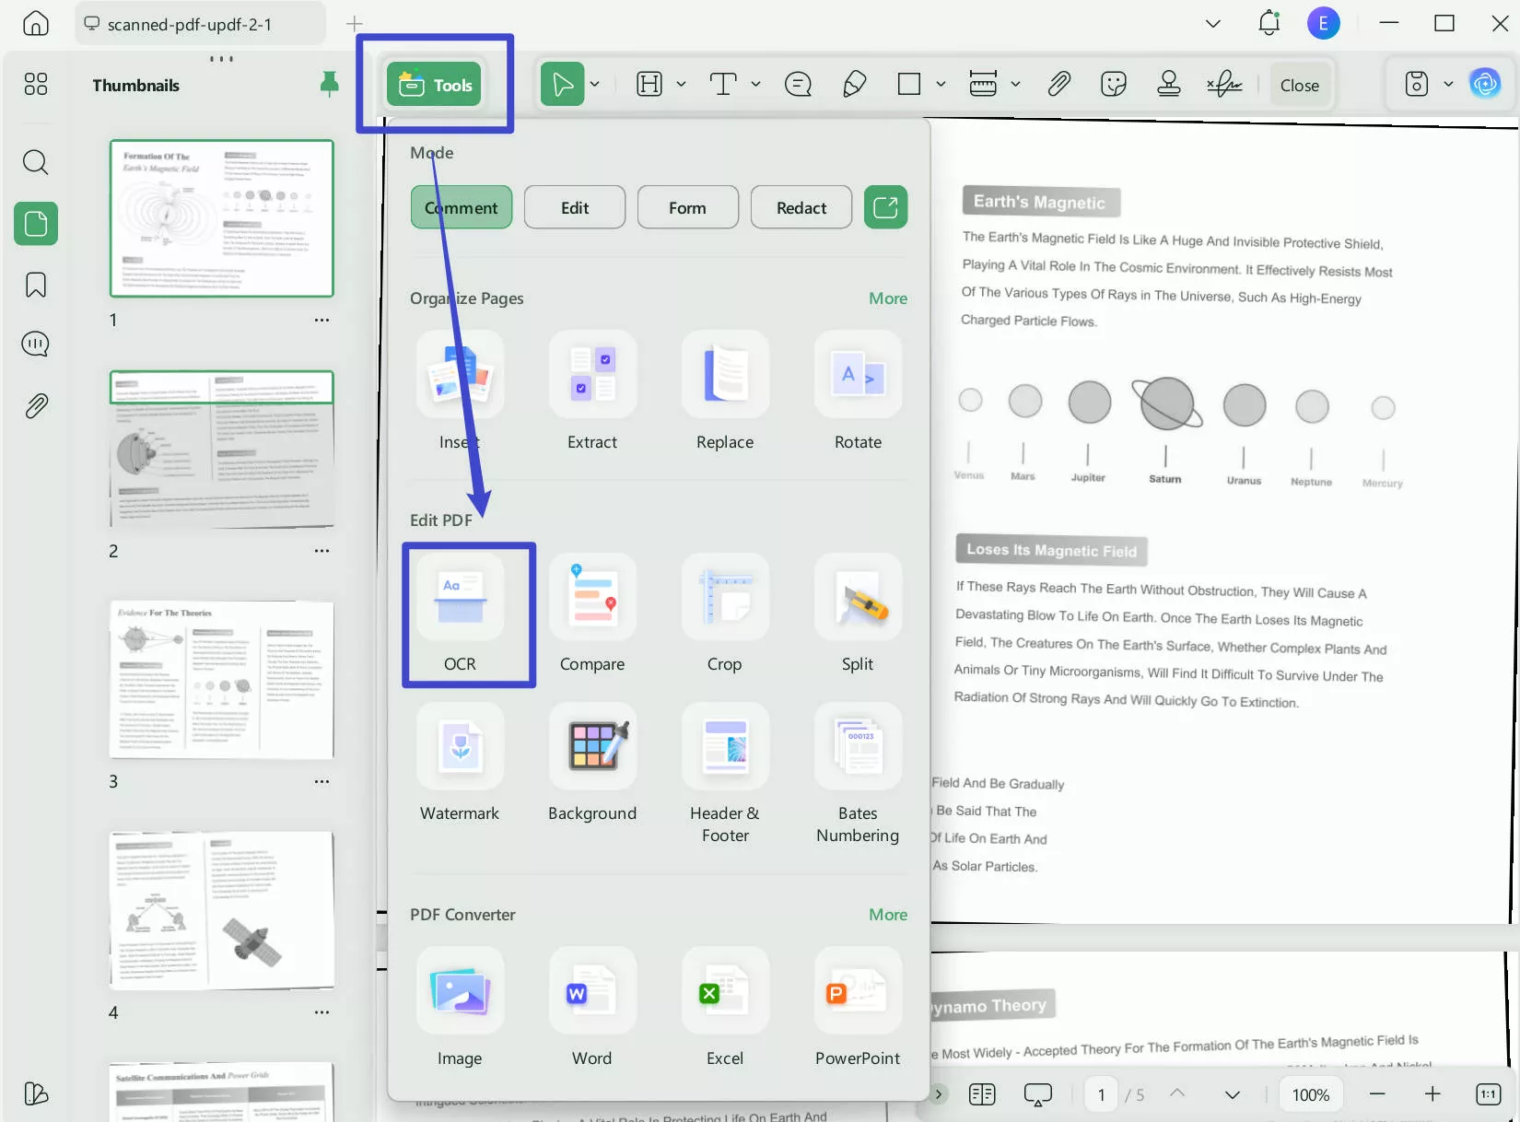Choose Replace pages tool
The image size is (1520, 1122).
tap(725, 391)
